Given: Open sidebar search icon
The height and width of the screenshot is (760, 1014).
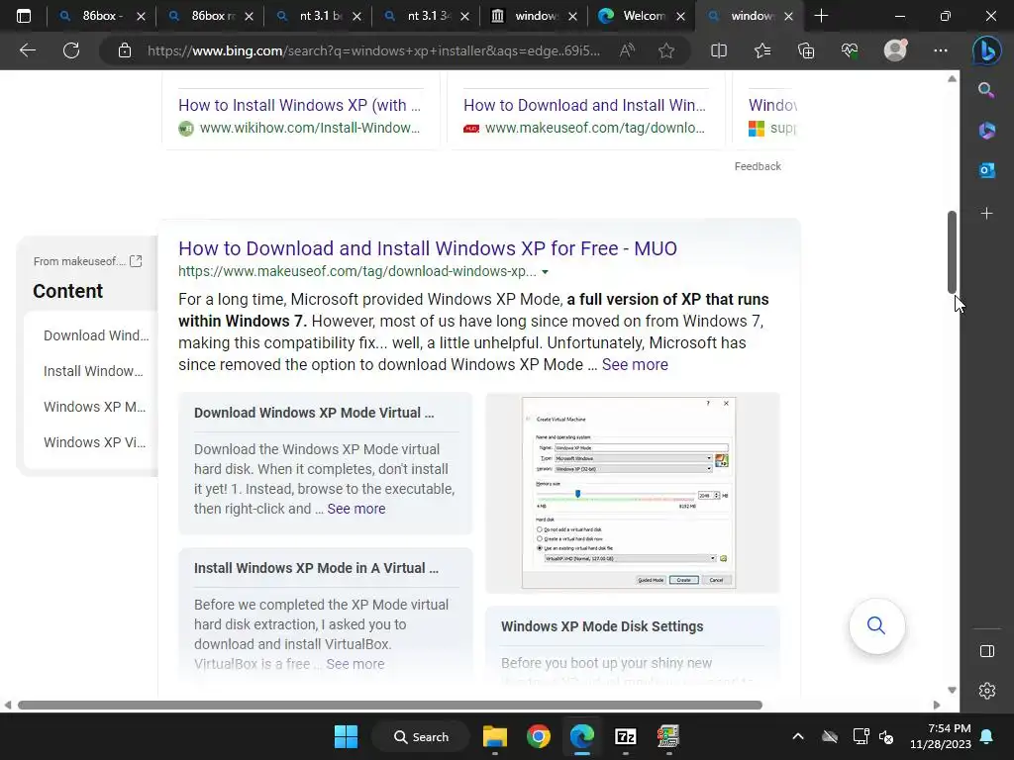Looking at the screenshot, I should pyautogui.click(x=986, y=90).
